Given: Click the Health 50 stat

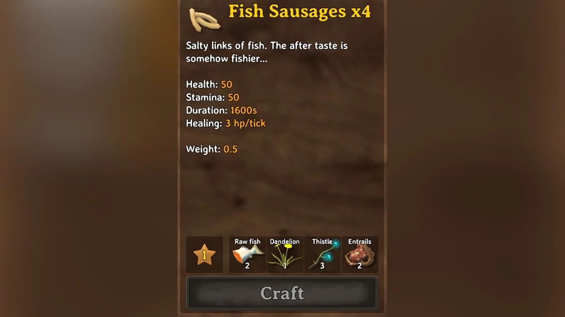Looking at the screenshot, I should pyautogui.click(x=209, y=85).
